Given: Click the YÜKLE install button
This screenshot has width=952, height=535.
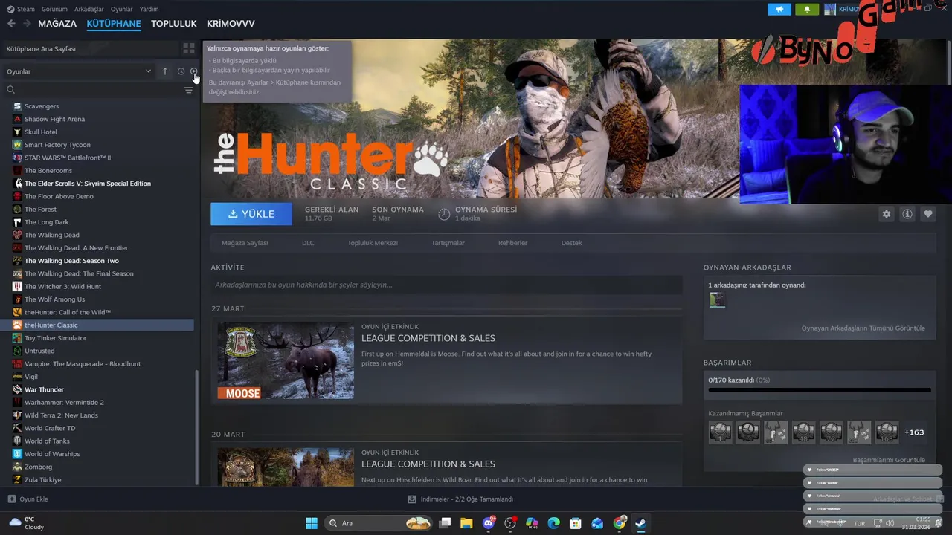Looking at the screenshot, I should tap(251, 214).
